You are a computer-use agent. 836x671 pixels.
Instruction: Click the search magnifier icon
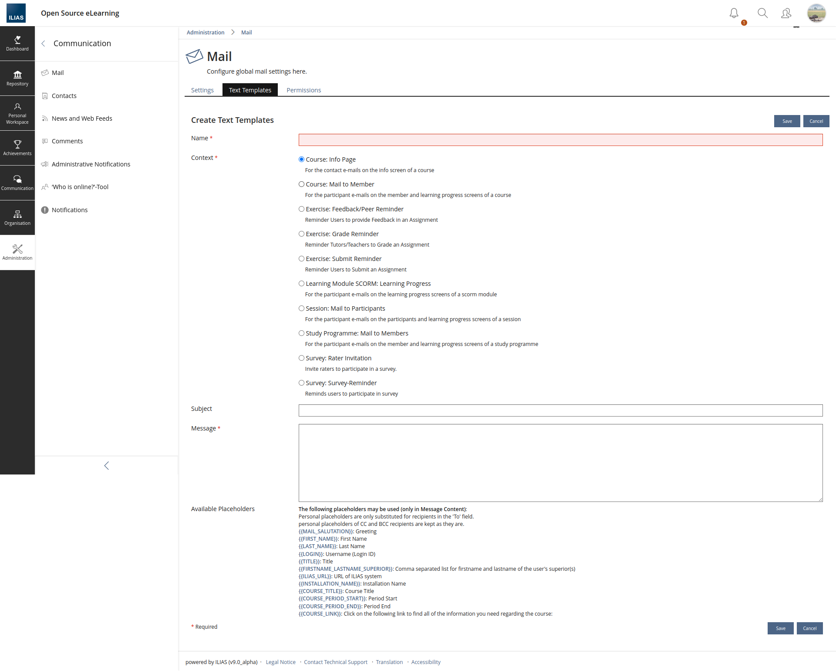point(762,14)
